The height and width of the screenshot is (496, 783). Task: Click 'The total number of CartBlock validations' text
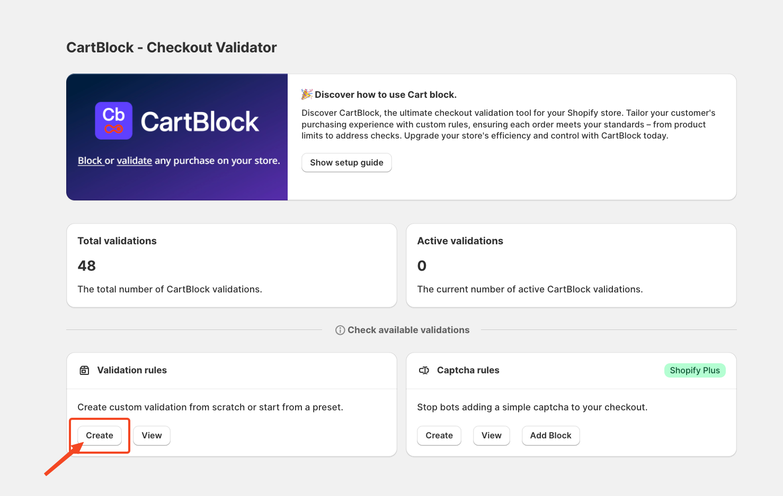[170, 289]
